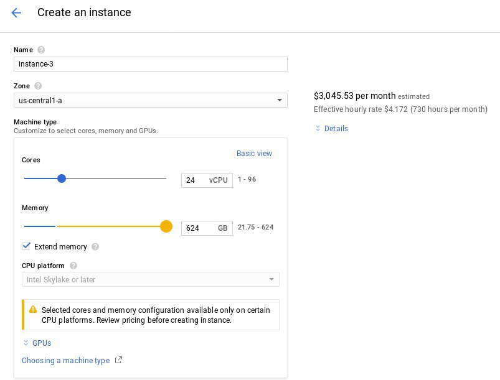Click the back arrow icon
500x380 pixels.
coord(16,12)
